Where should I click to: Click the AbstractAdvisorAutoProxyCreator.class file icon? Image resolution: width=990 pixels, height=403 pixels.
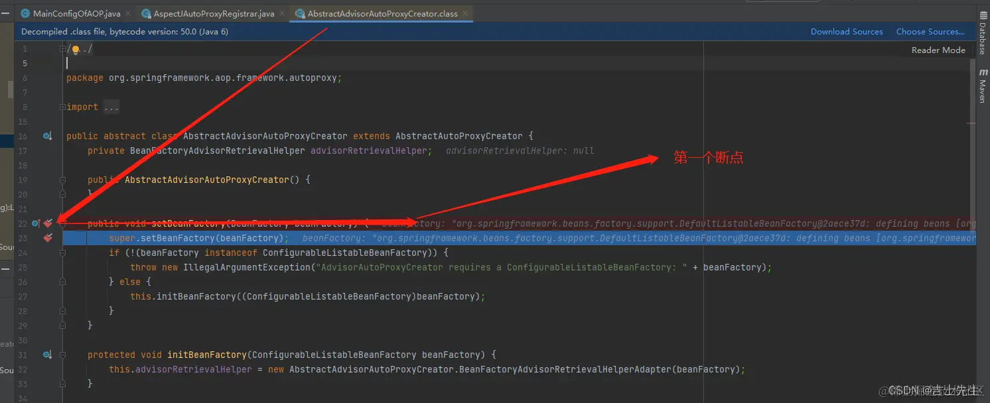point(300,13)
